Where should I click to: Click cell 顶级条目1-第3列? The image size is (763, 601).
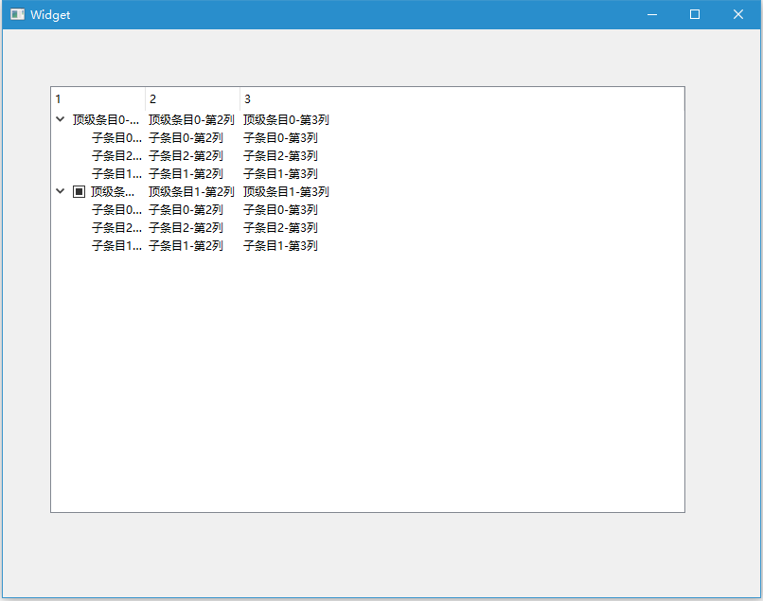point(286,192)
